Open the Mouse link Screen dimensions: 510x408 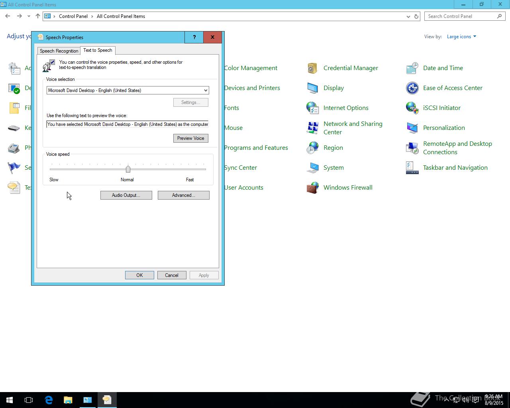pyautogui.click(x=233, y=128)
